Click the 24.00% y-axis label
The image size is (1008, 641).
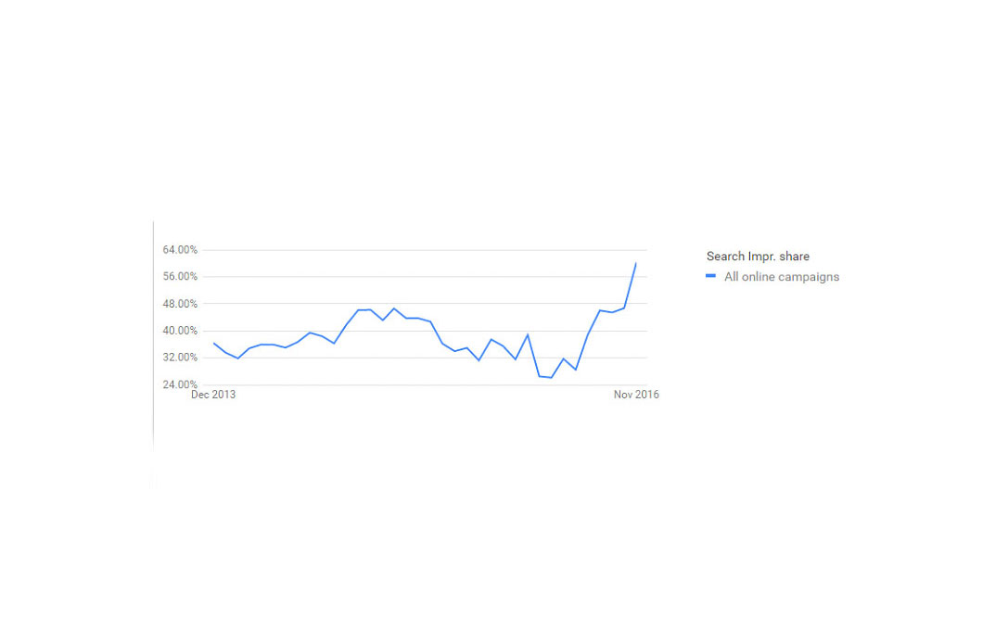pos(180,384)
